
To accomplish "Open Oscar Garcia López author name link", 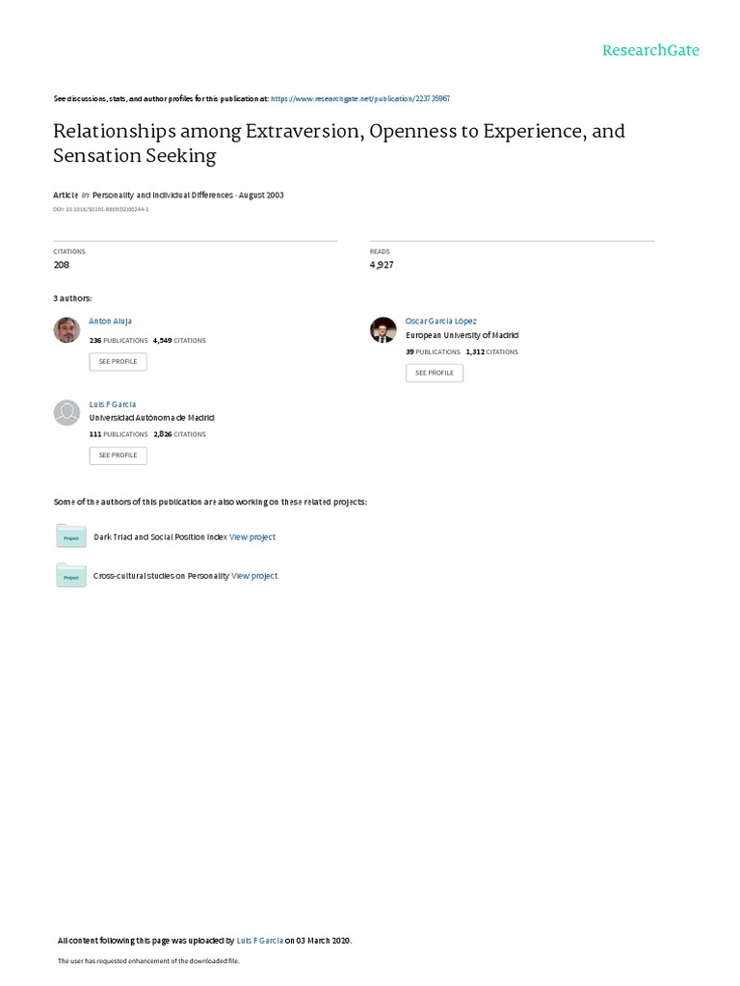I will click(440, 321).
